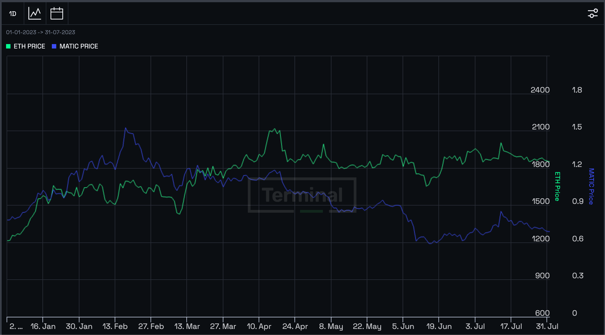Viewport: 605px width, 335px height.
Task: Click the date range 01-01-2023 -> 31-07-2023 text
Action: (41, 32)
